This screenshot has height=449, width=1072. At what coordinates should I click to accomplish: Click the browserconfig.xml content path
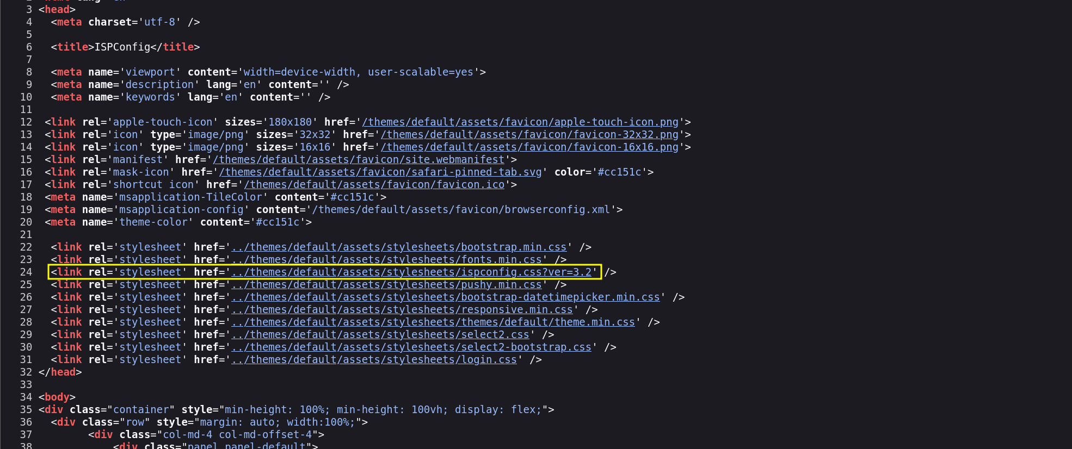click(x=461, y=210)
